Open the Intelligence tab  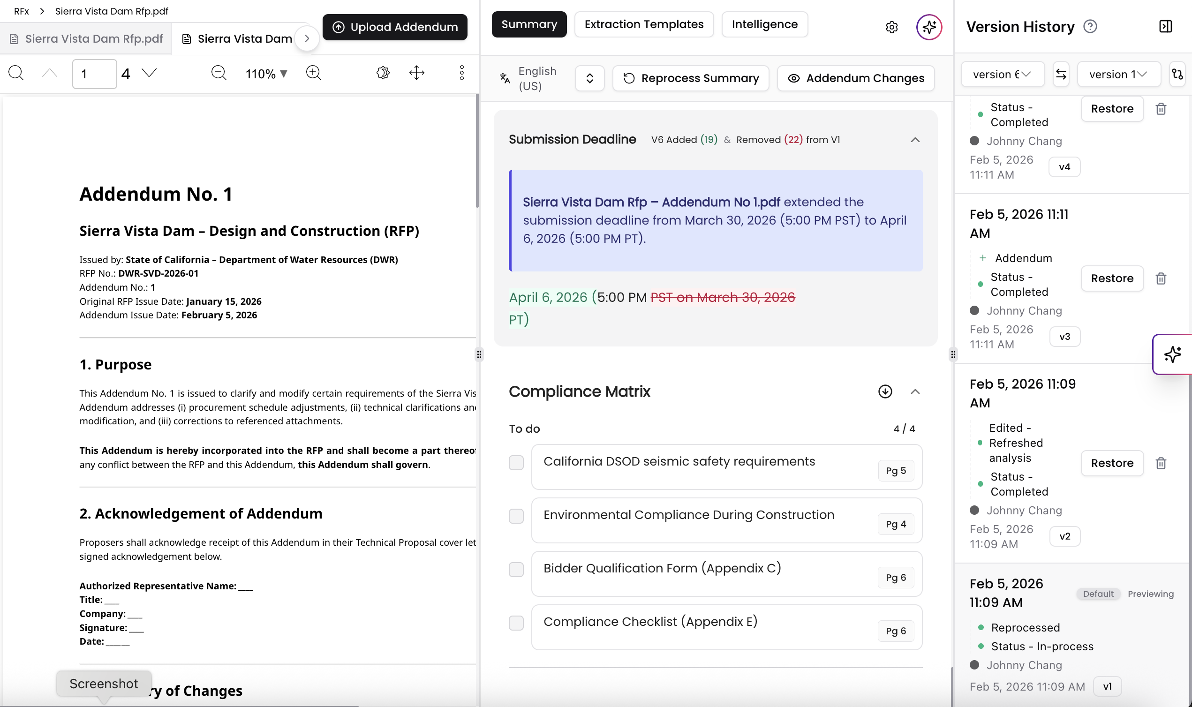coord(765,24)
